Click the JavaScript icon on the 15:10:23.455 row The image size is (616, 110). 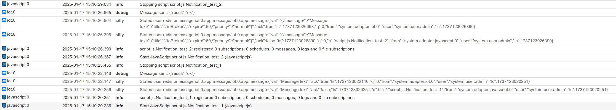click(4, 65)
